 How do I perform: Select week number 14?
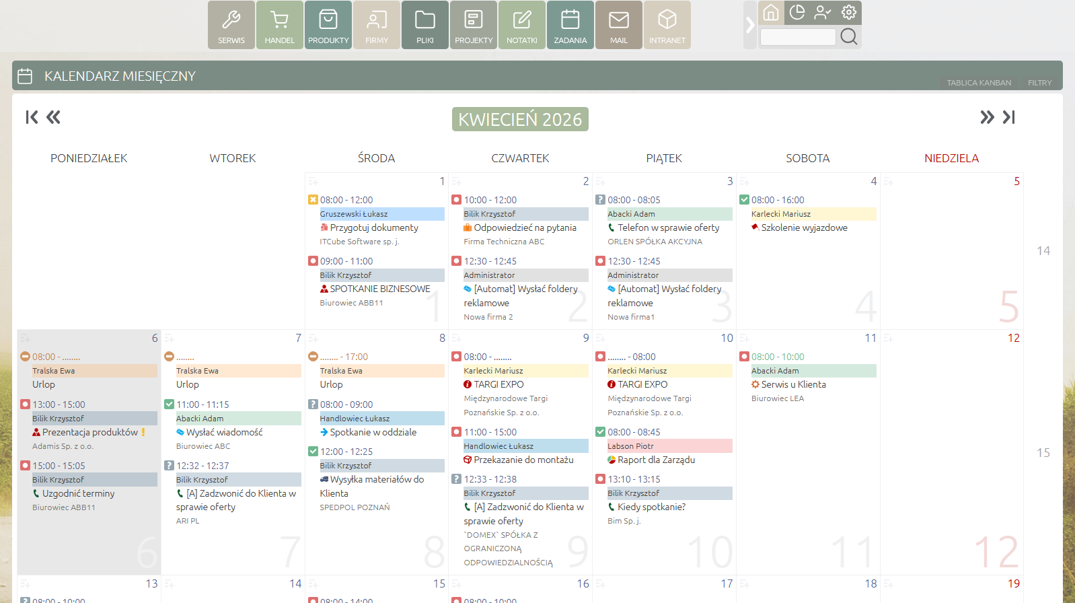pos(1043,251)
